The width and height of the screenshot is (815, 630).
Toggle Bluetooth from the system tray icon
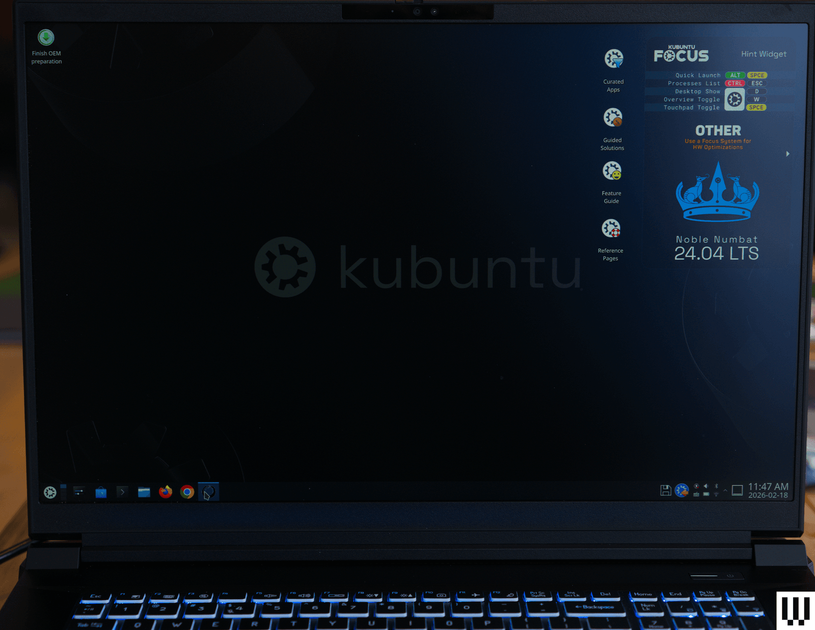[716, 486]
